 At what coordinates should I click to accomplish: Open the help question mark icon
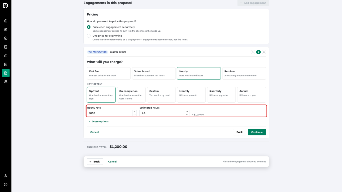click(x=6, y=185)
